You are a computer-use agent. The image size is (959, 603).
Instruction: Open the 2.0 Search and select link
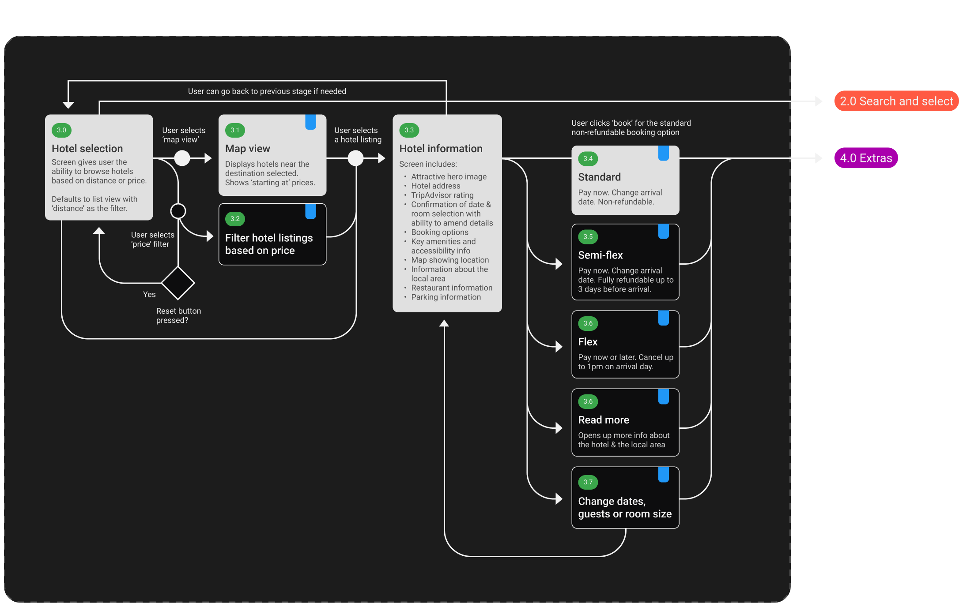tap(896, 101)
